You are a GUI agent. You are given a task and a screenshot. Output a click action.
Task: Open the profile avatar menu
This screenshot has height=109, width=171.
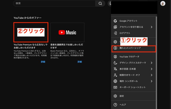[x=163, y=3]
